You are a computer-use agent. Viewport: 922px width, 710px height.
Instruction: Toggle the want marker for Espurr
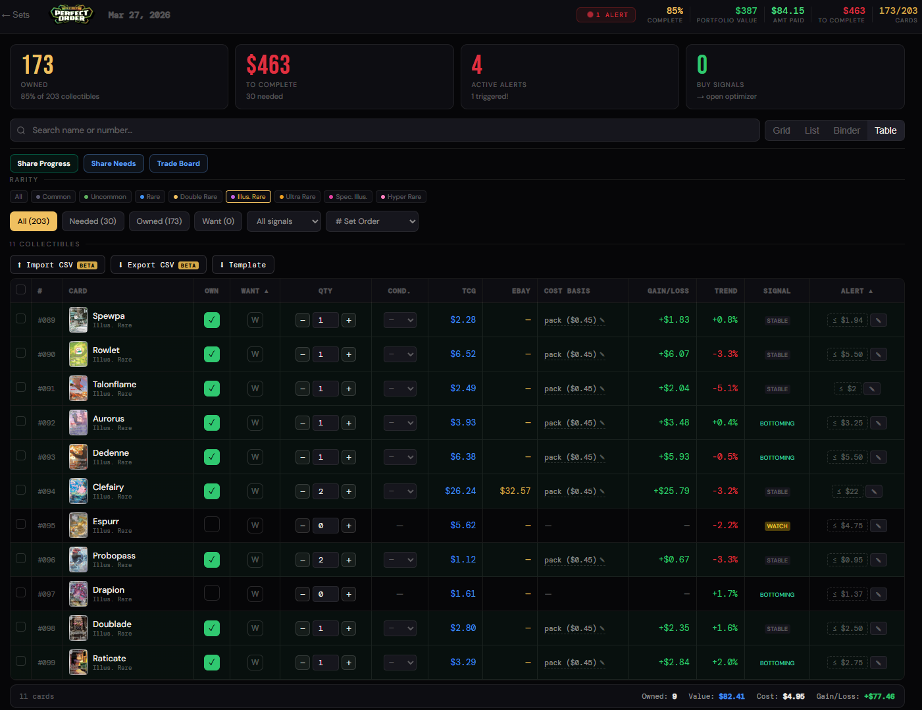[x=255, y=526]
